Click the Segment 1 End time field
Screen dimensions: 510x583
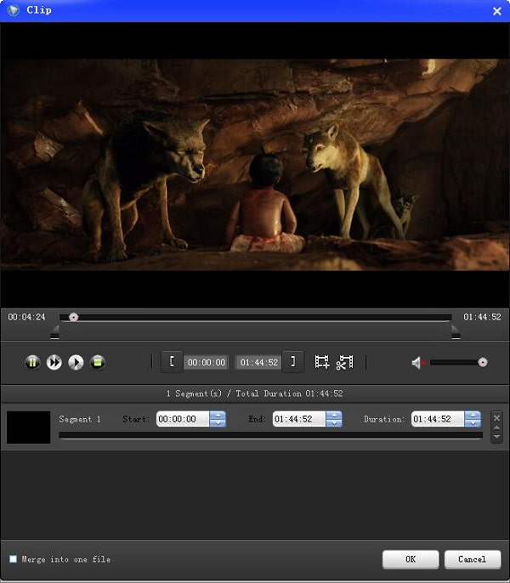point(299,419)
